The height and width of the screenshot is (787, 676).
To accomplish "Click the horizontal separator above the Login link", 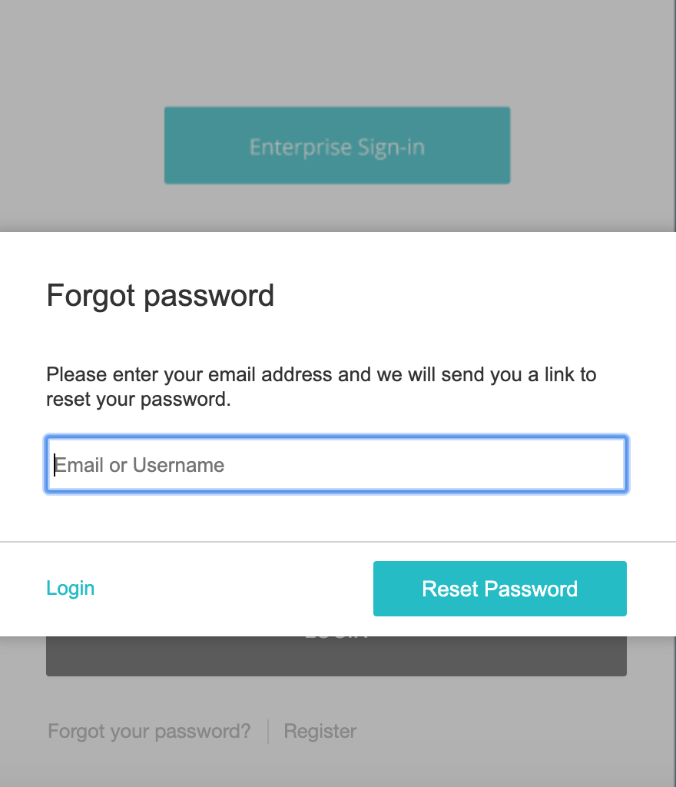I will tap(338, 542).
